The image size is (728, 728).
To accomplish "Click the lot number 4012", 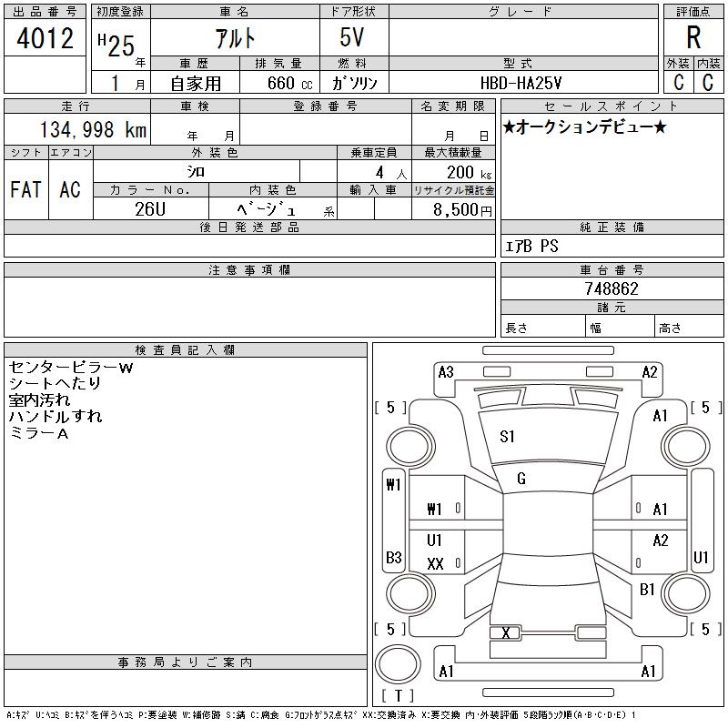I will pos(45,40).
